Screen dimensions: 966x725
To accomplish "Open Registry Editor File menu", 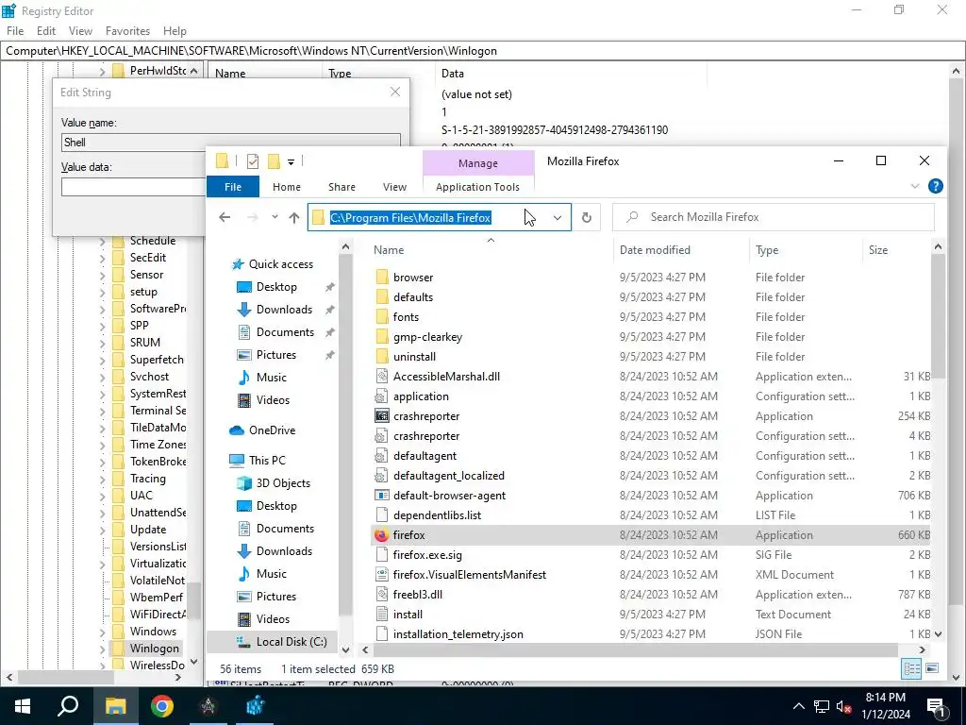I will pyautogui.click(x=15, y=31).
